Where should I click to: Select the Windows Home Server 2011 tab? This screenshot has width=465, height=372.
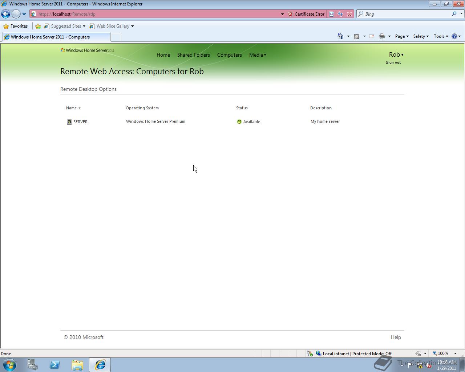click(56, 37)
